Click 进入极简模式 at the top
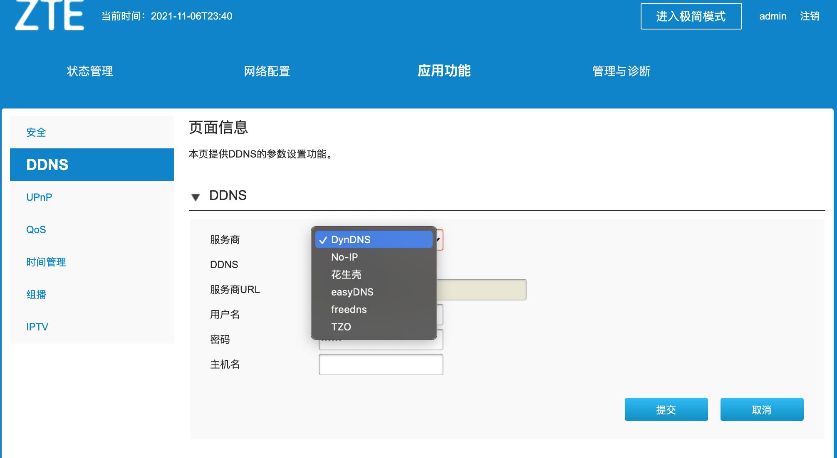 691,17
